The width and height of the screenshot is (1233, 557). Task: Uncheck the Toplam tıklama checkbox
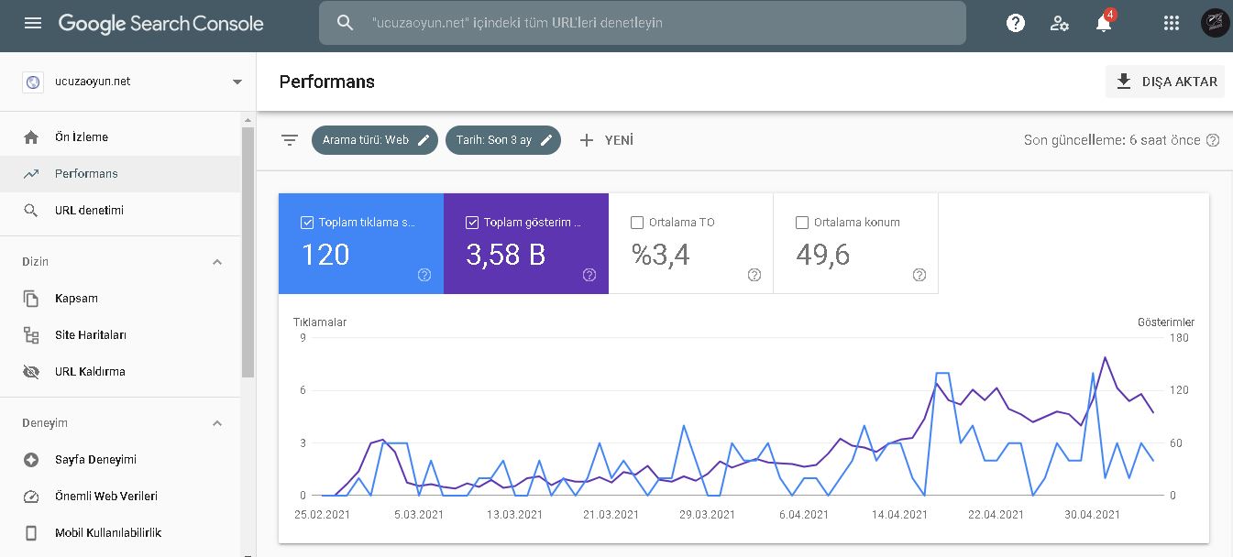pyautogui.click(x=307, y=223)
